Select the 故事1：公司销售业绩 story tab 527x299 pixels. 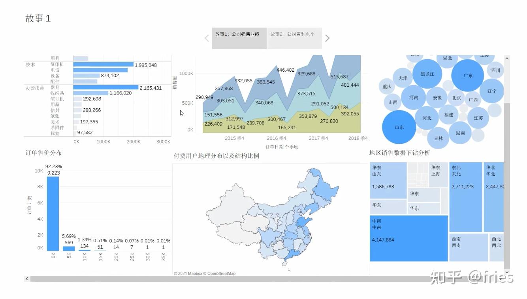pos(239,38)
